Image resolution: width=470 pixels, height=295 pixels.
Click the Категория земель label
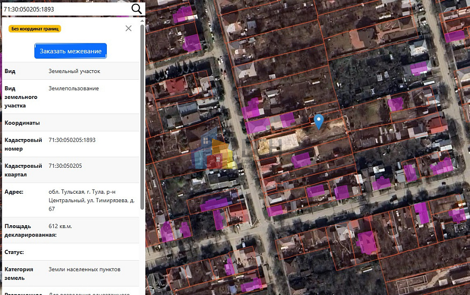pos(19,274)
